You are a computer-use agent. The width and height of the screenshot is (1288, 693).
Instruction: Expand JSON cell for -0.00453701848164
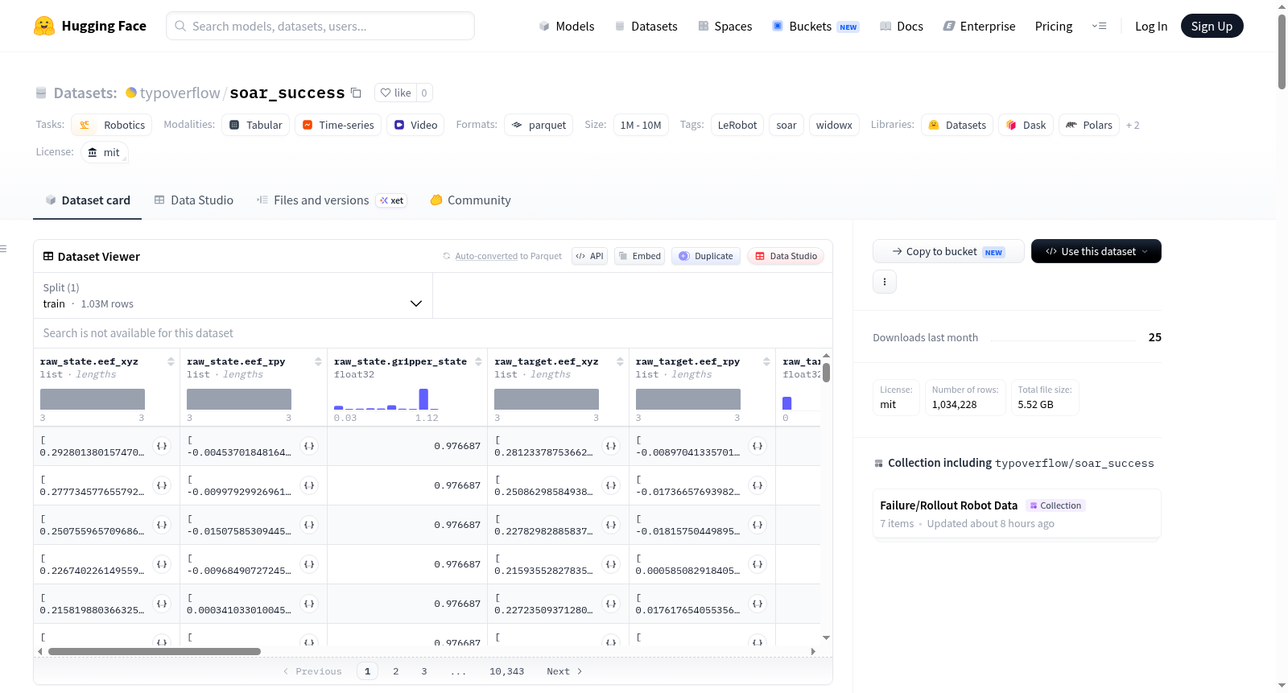coord(309,446)
